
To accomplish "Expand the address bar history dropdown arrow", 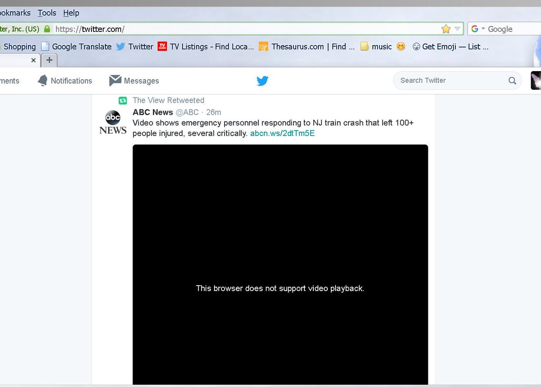I will click(458, 29).
